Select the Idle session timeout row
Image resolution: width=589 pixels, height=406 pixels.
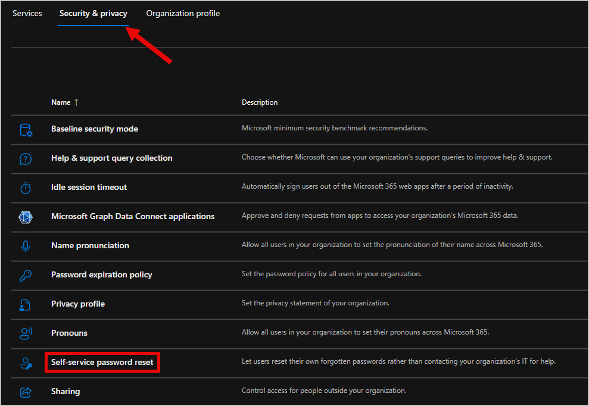89,187
